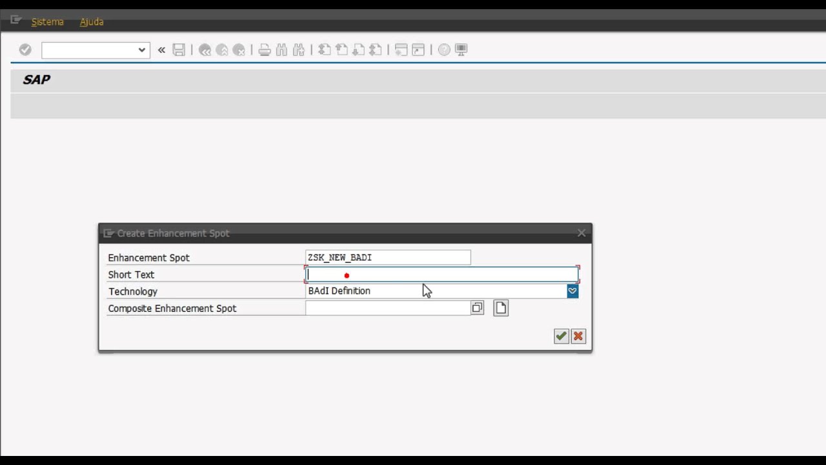Open the SAP window menu icon
This screenshot has height=465, width=826.
(x=16, y=20)
